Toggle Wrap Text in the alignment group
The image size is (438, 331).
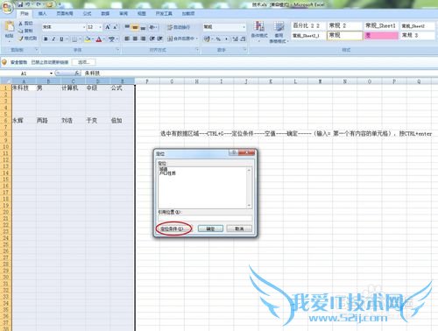pos(179,27)
